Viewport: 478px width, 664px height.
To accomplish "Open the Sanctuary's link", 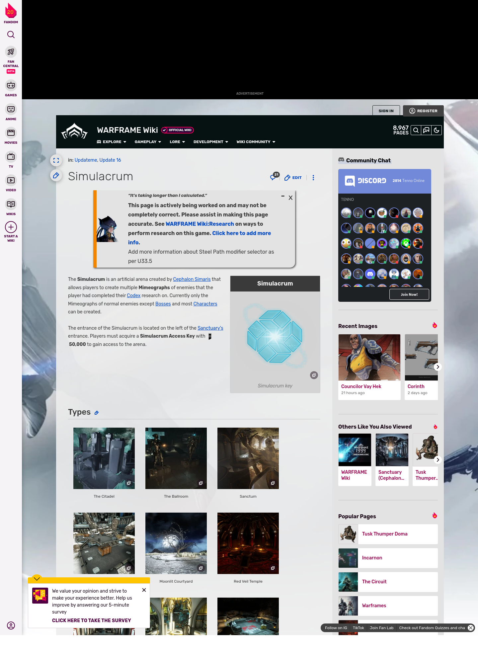I will tap(210, 328).
